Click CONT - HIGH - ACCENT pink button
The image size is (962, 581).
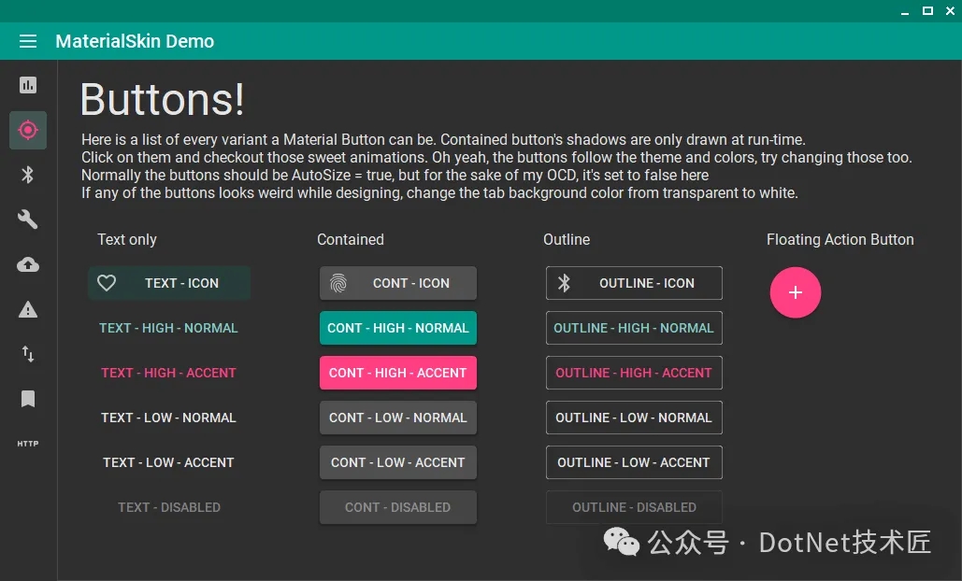coord(398,373)
